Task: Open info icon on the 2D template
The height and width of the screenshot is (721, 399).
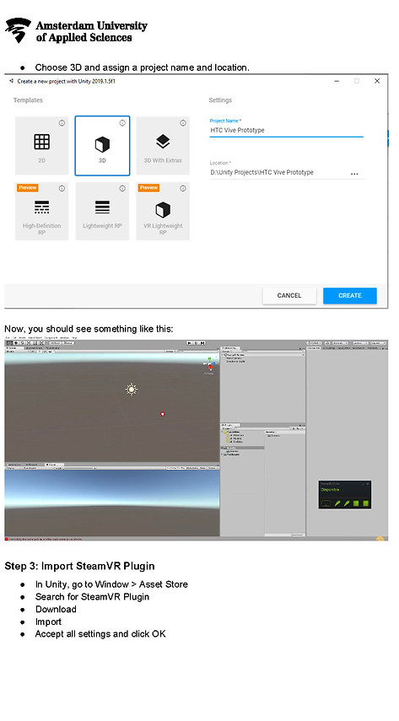Action: pyautogui.click(x=62, y=123)
